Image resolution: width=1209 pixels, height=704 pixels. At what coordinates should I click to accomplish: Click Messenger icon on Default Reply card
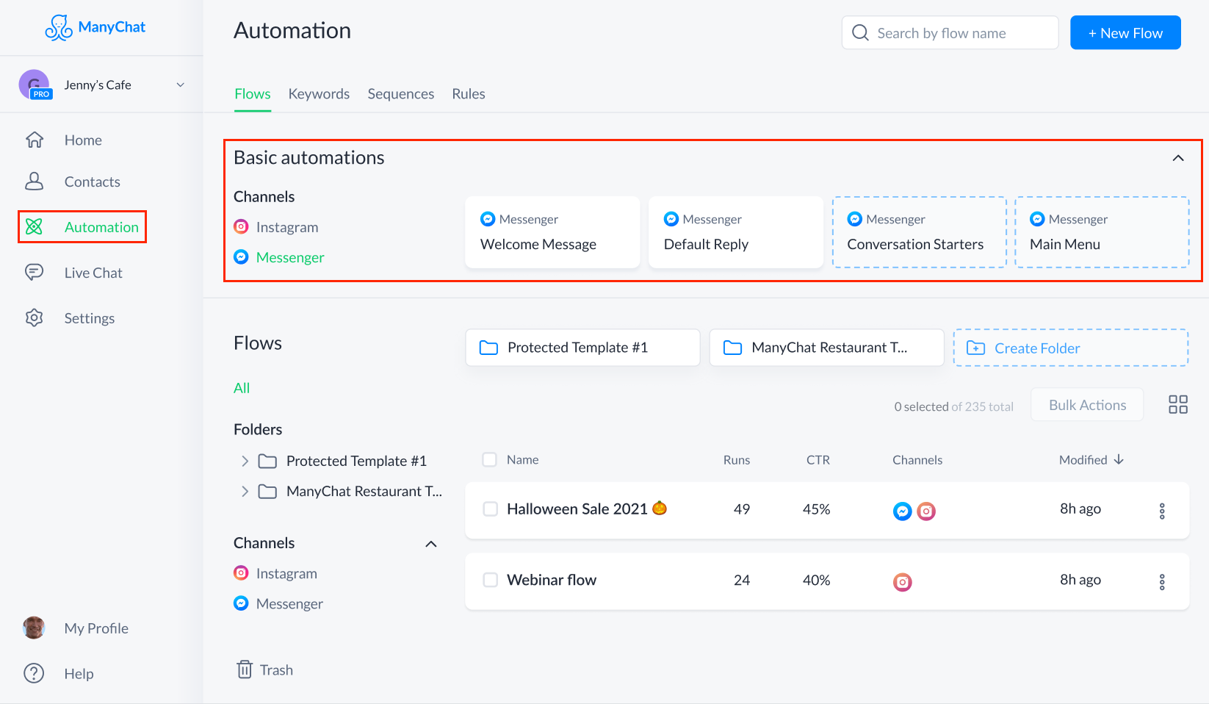pos(671,219)
